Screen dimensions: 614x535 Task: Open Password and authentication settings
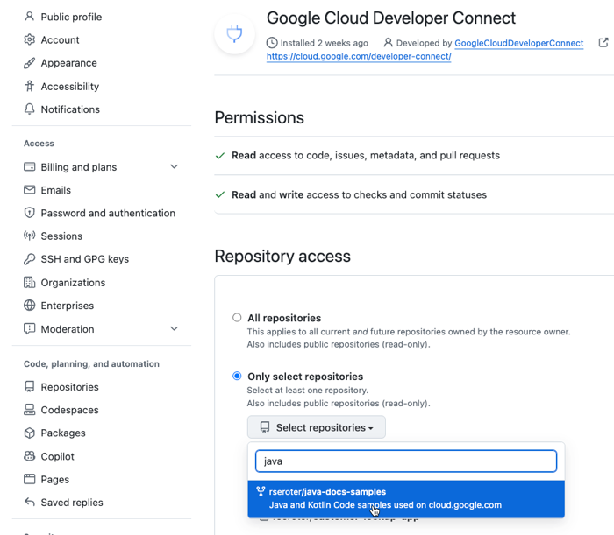tap(108, 213)
